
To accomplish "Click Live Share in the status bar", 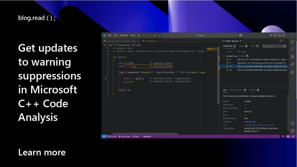I will click(124, 136).
